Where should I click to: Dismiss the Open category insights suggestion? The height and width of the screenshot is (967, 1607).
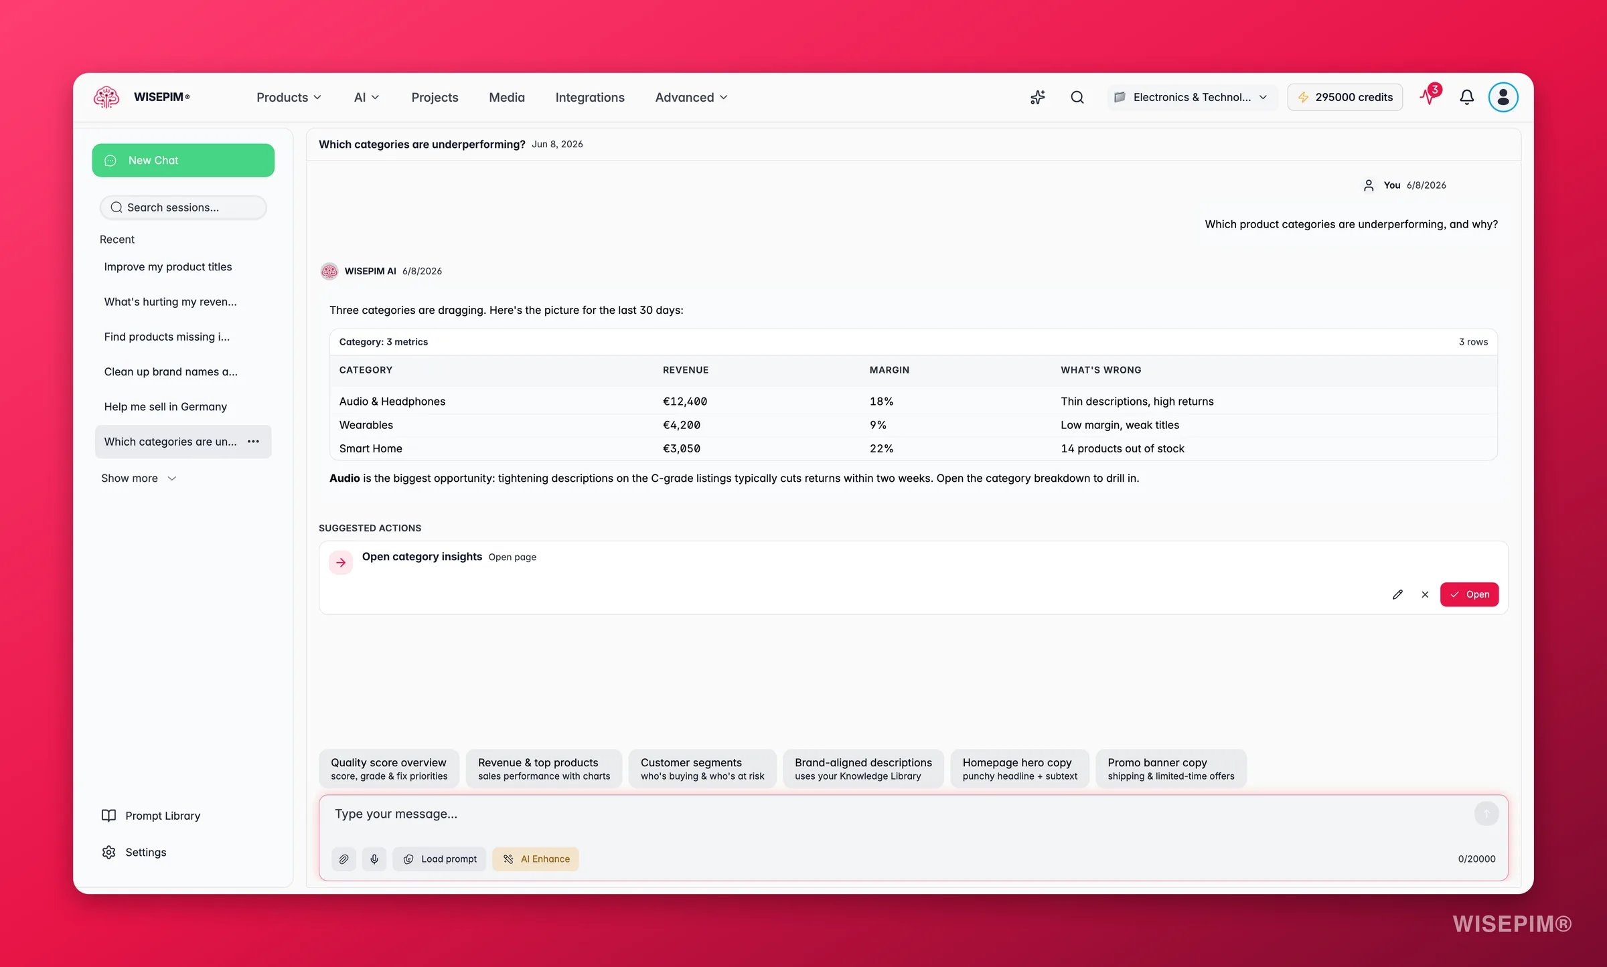pos(1425,594)
